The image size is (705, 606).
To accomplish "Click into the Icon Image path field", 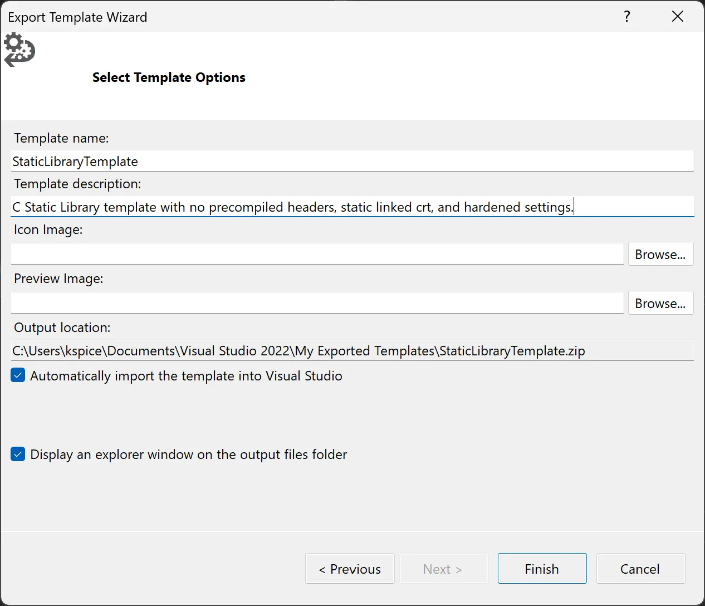I will tap(317, 254).
